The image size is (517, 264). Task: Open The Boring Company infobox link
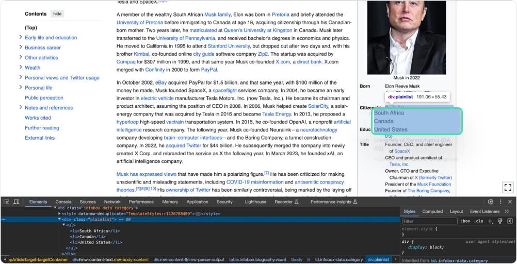pyautogui.click(x=428, y=190)
